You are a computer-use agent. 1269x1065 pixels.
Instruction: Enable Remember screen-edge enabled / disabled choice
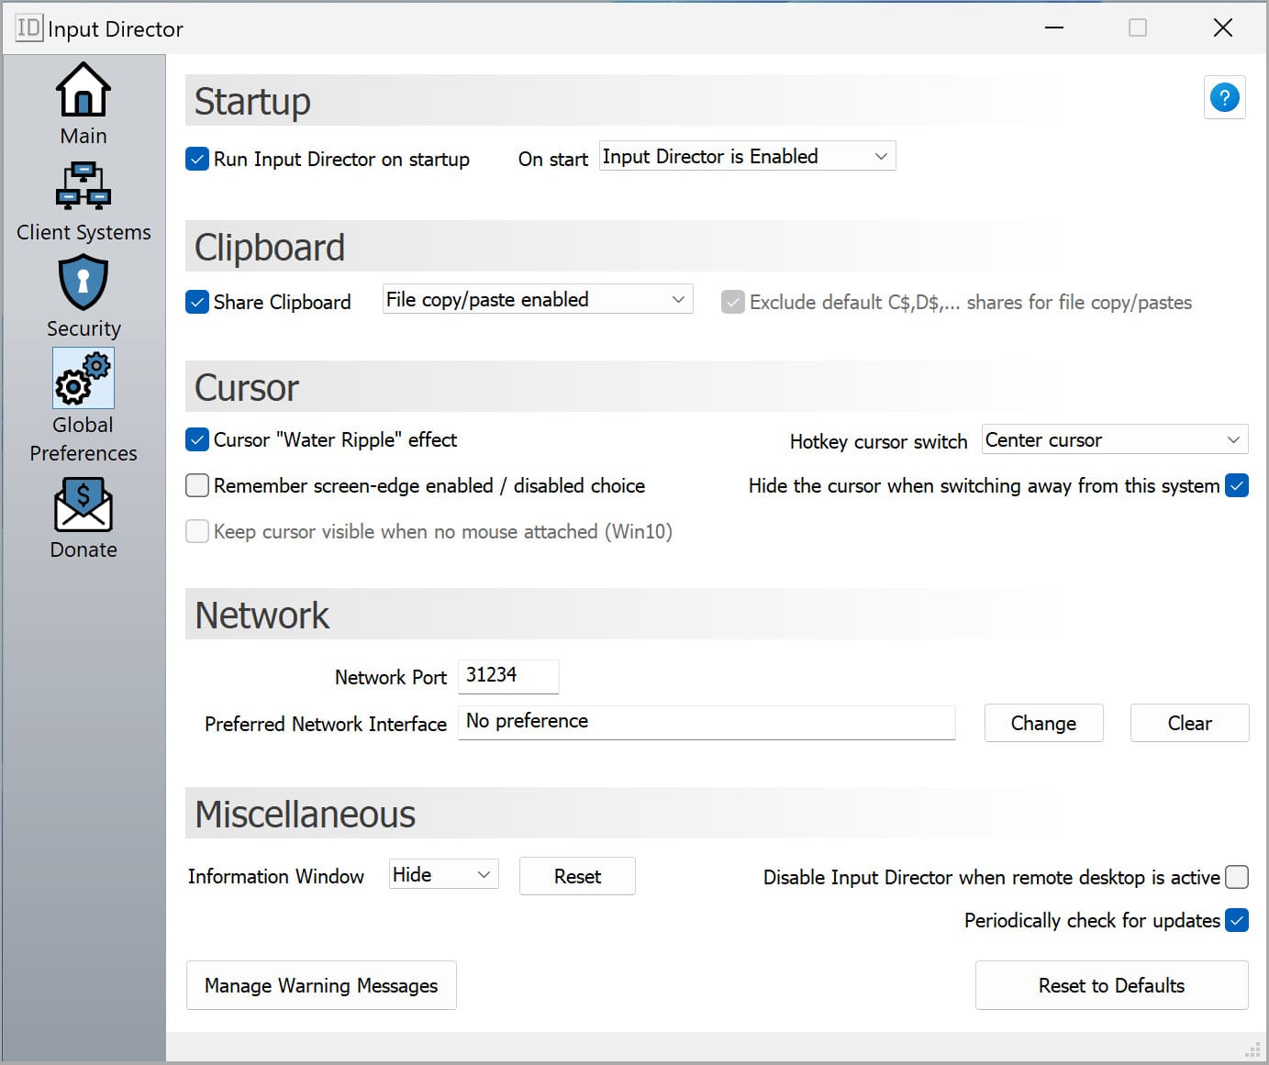click(x=197, y=485)
